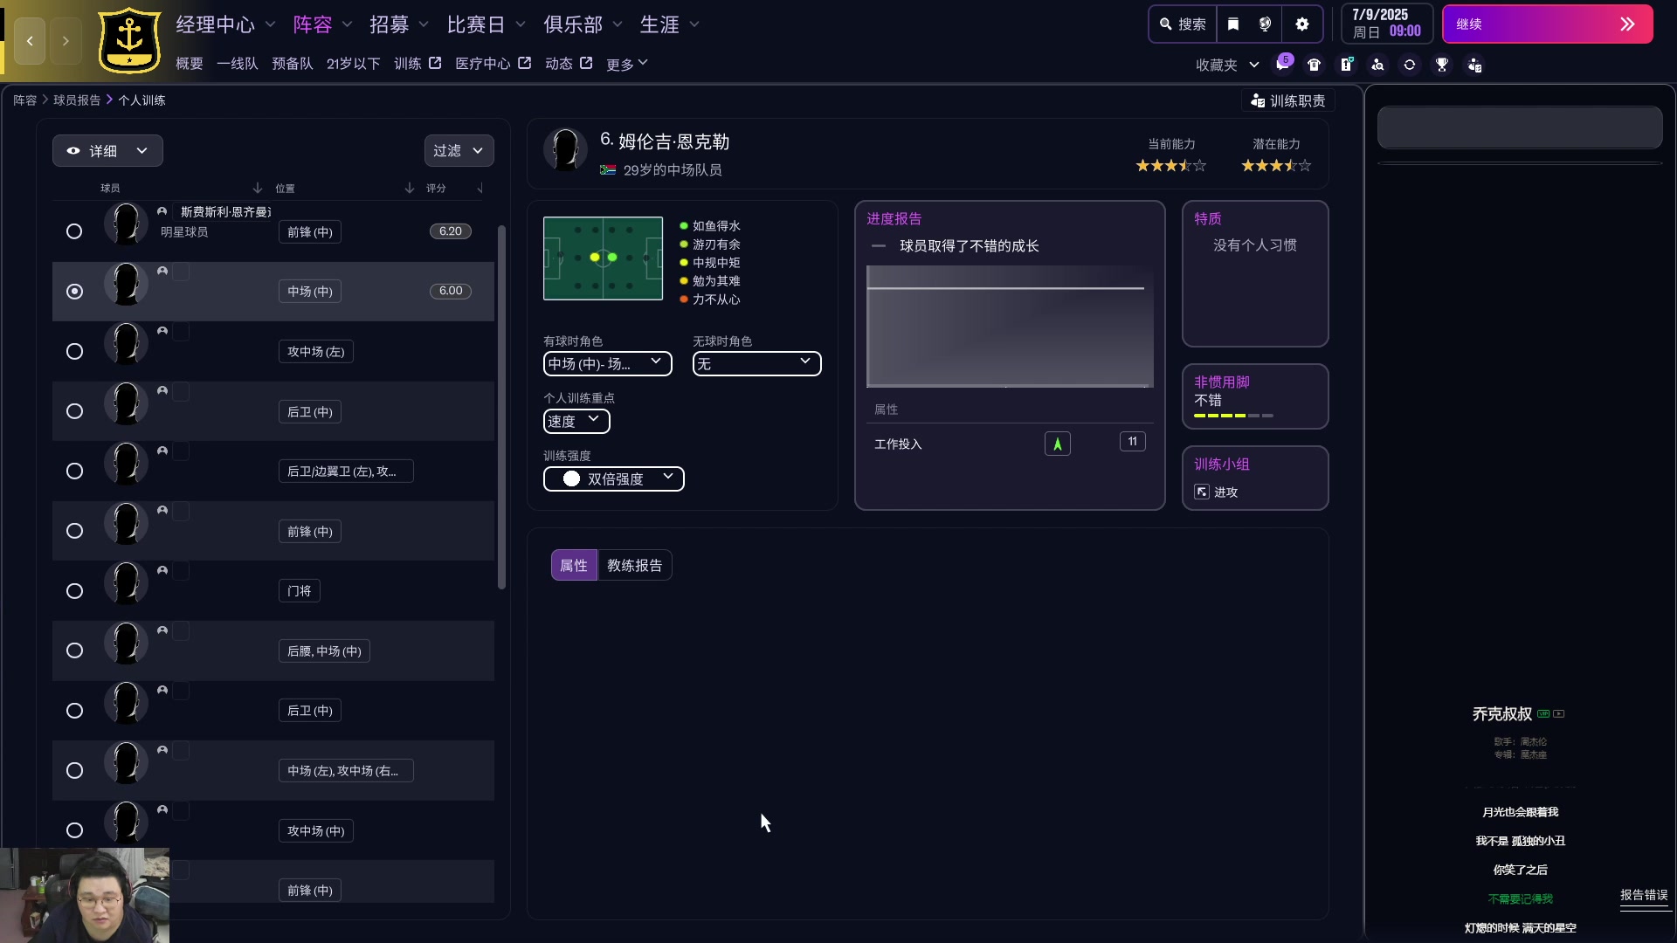Tick the checkbox next to 攻中场 (左) player

(x=181, y=331)
